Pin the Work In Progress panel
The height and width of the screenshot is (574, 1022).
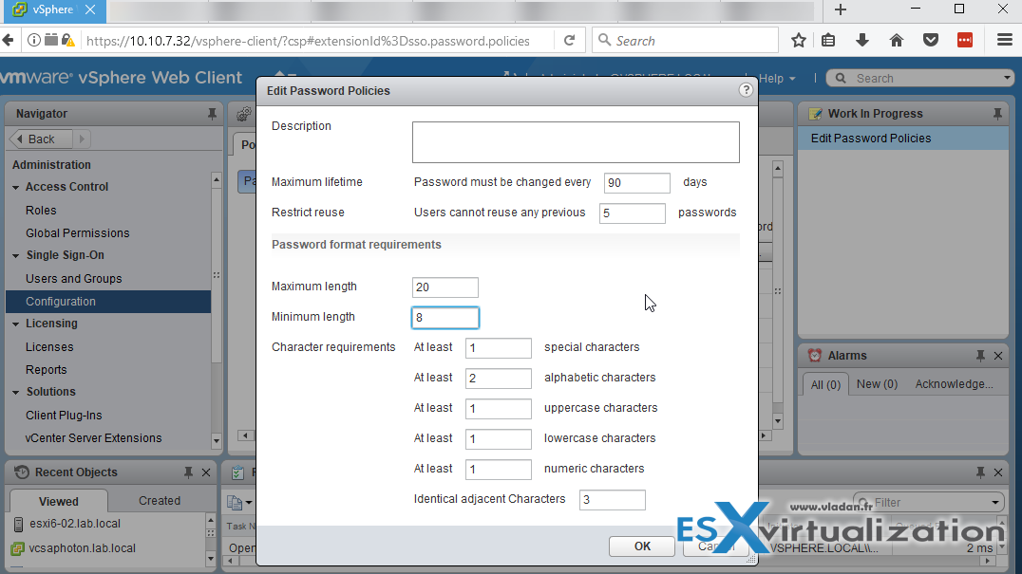click(x=997, y=114)
